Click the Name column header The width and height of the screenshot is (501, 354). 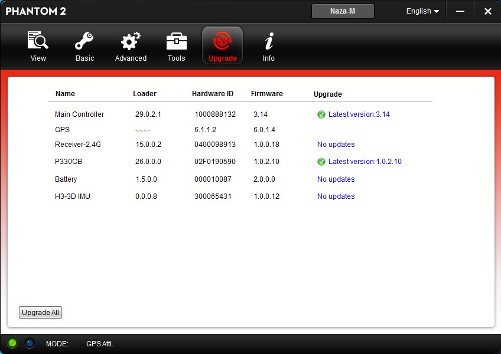[x=65, y=94]
